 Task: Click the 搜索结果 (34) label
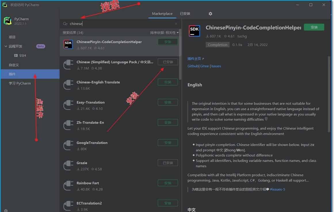(x=73, y=32)
